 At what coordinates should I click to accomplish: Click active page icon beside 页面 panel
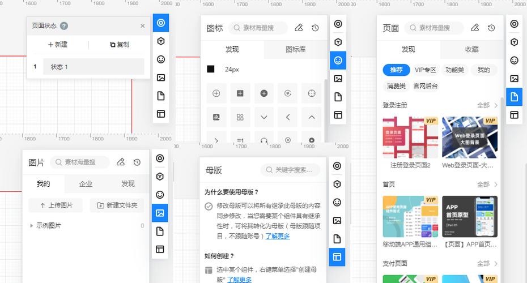pos(514,97)
